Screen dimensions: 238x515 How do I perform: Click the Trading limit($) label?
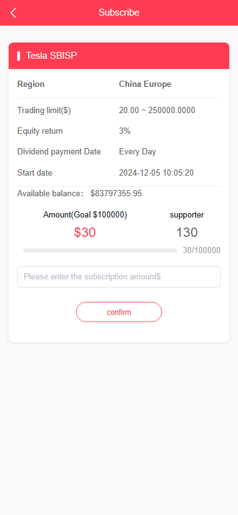pyautogui.click(x=44, y=111)
